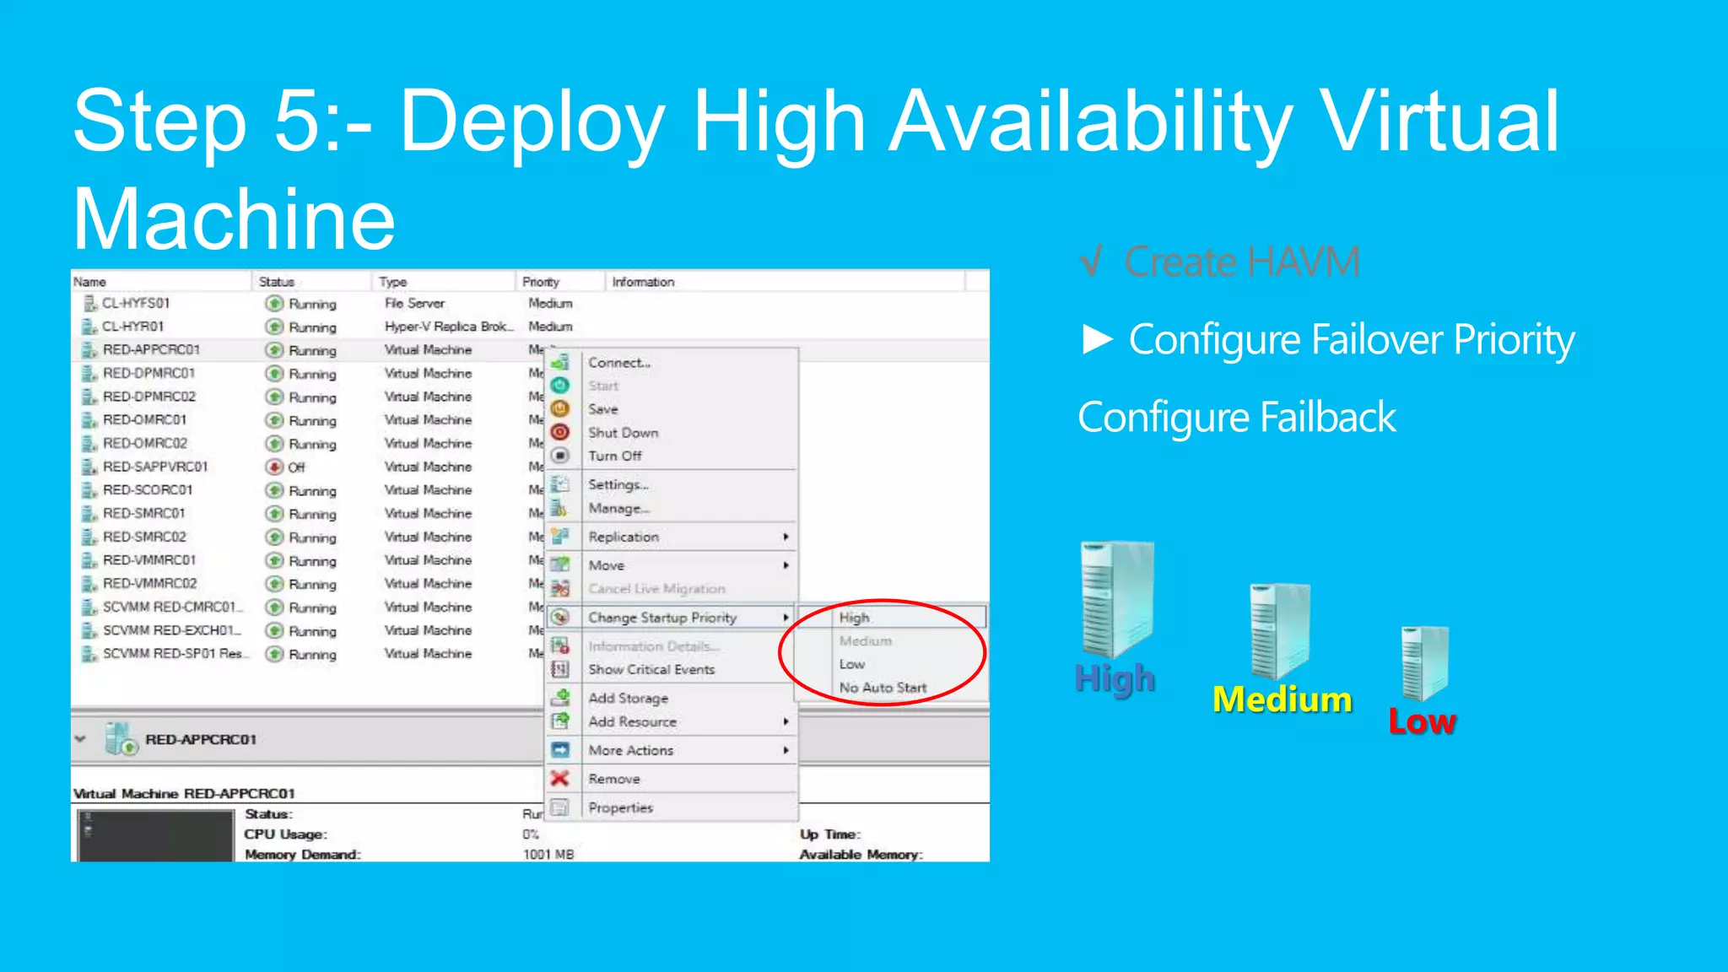Screen dimensions: 1728x972
Task: Select the RED-APPCRC01 row
Action: click(308, 349)
